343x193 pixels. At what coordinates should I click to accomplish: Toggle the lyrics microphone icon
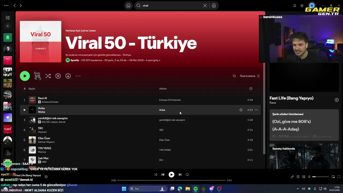(x=292, y=177)
